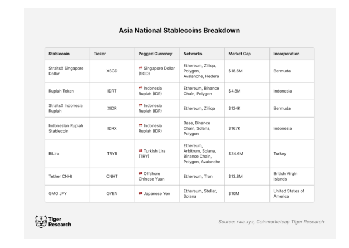
Task: Click the flag beside Offshore Chinese Yuan
Action: click(x=141, y=173)
